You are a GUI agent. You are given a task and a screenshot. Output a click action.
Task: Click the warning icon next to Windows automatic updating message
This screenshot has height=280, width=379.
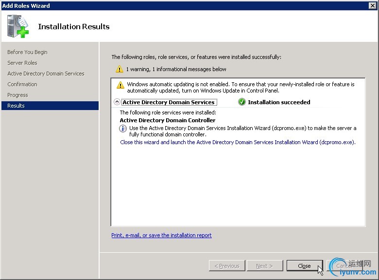click(121, 85)
